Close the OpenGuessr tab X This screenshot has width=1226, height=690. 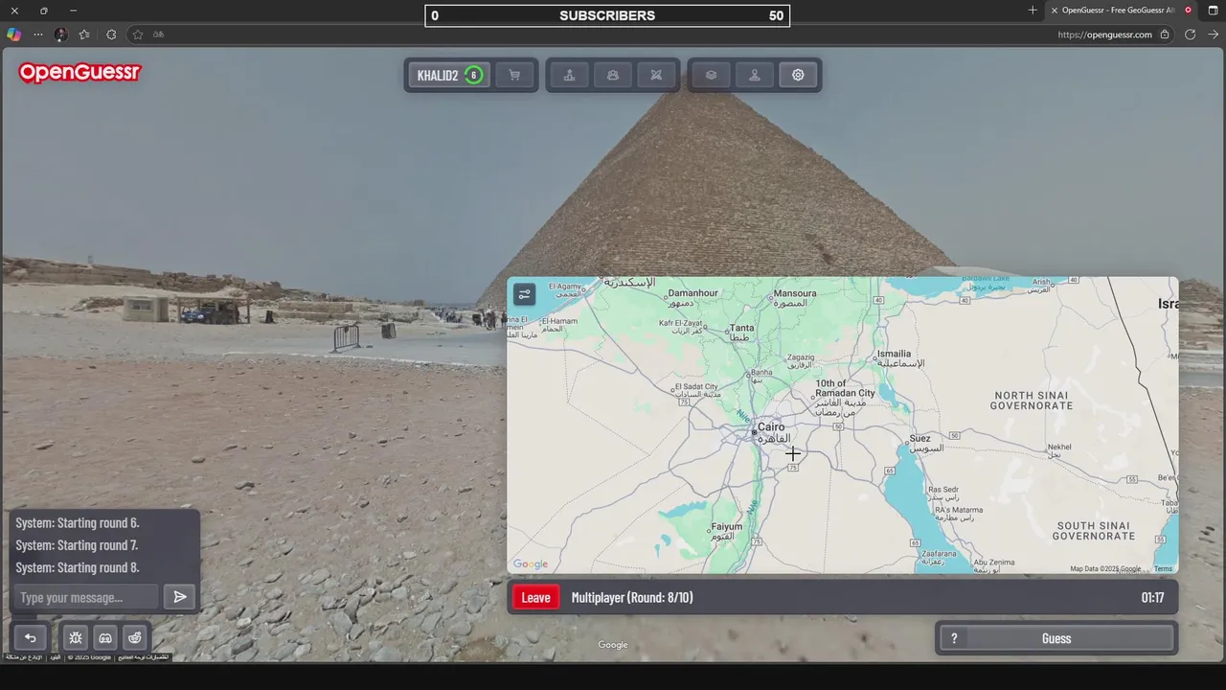(x=1055, y=11)
